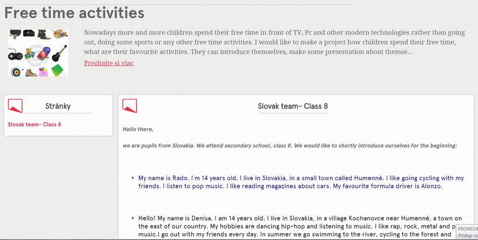This screenshot has height=240, width=478.
Task: Click the project description paragraph
Action: point(274,42)
